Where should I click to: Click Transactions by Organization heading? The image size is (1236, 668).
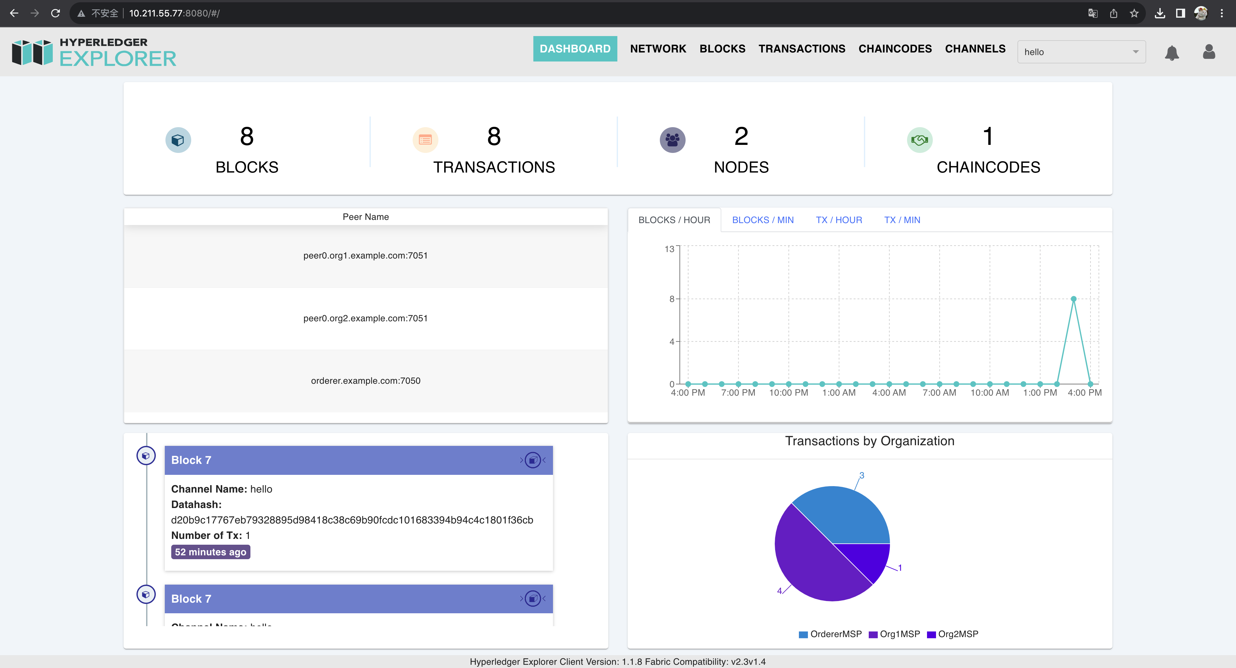click(x=869, y=441)
